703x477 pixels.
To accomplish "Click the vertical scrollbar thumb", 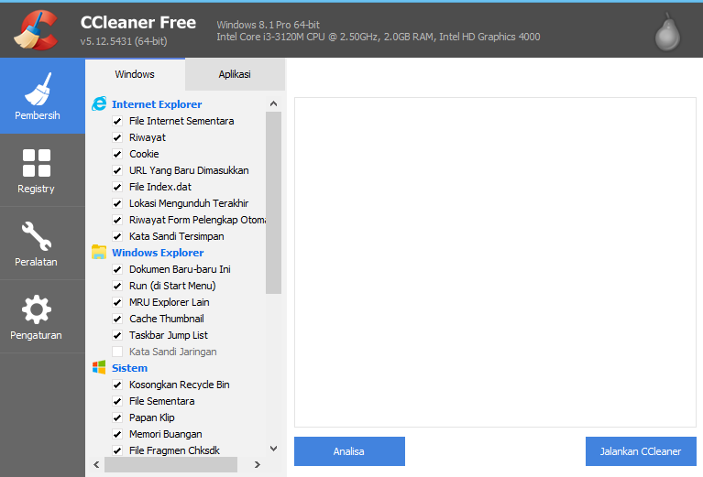I will [x=273, y=202].
